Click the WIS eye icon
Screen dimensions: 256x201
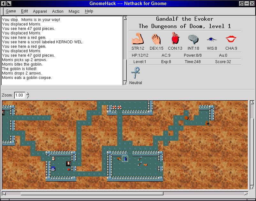click(211, 39)
